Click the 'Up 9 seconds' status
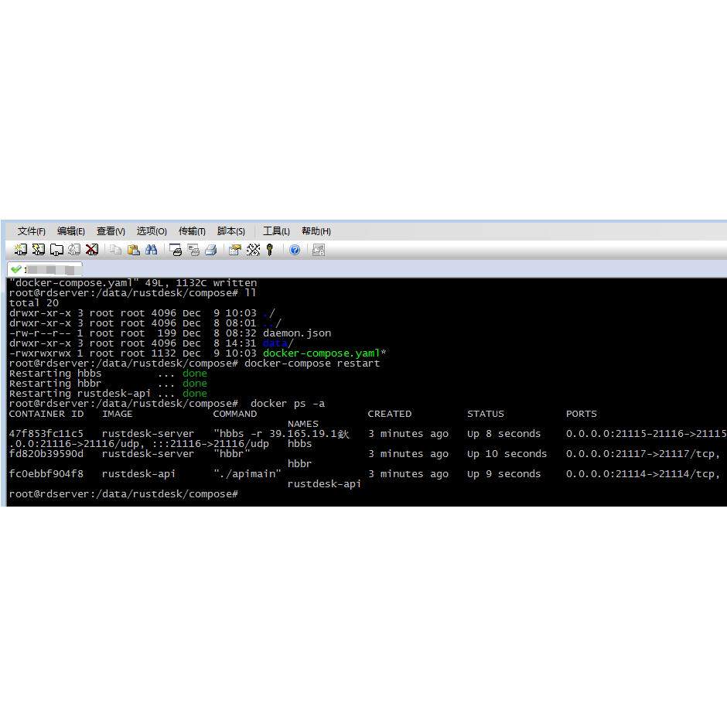Screen dimensions: 727x727 [x=503, y=474]
